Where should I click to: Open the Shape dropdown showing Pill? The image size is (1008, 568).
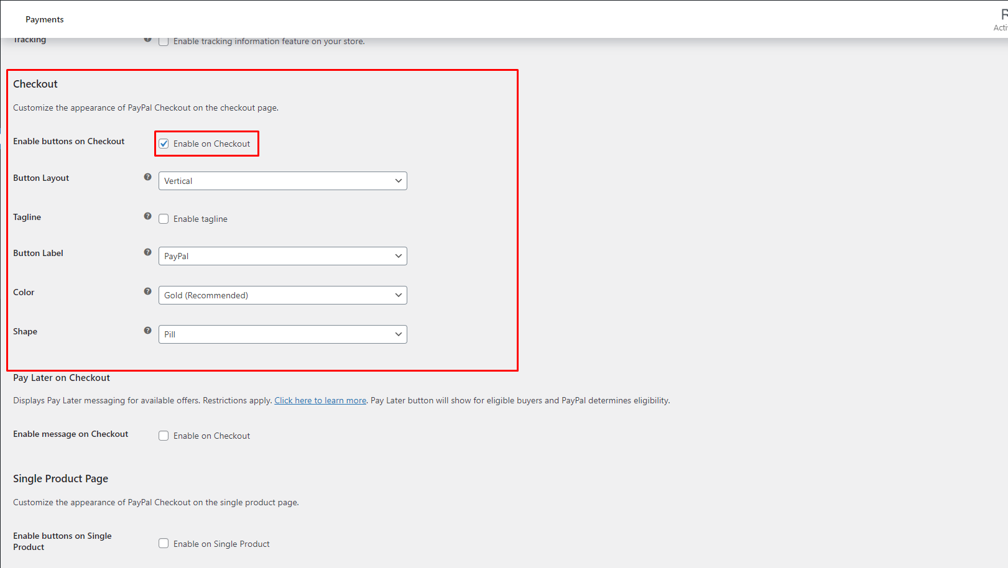(283, 334)
